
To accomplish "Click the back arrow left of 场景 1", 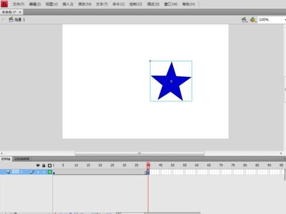I will click(x=4, y=20).
